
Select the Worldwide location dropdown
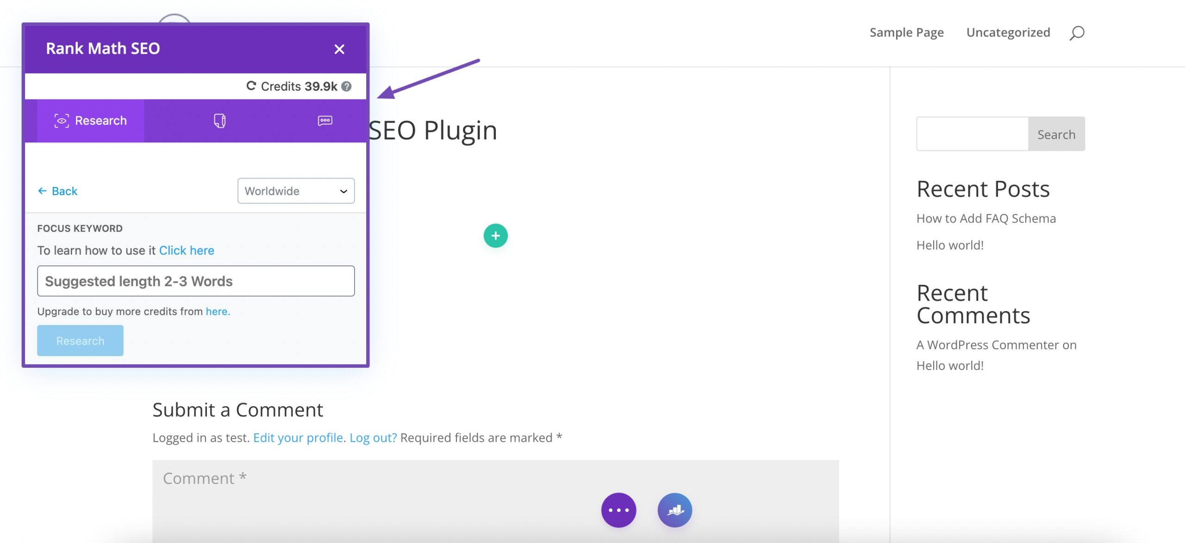click(x=295, y=190)
